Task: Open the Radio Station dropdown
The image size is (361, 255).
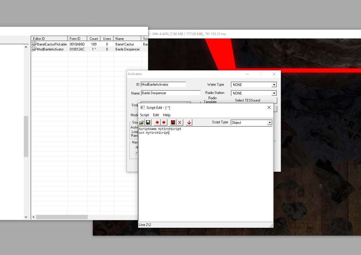Action: [274, 93]
